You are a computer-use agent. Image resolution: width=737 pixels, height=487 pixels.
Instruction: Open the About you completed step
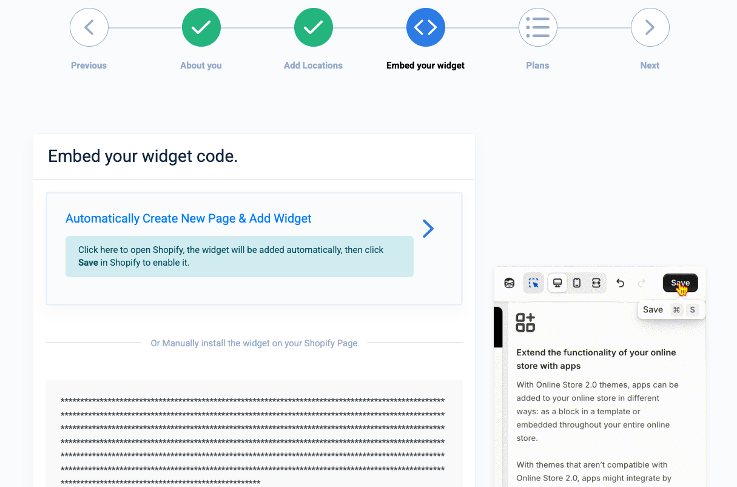tap(201, 27)
